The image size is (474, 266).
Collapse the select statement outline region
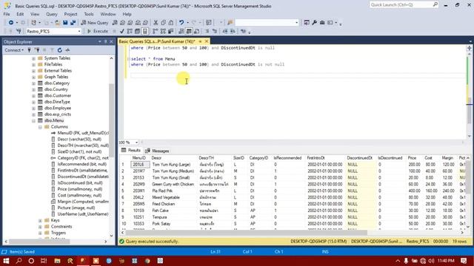[x=128, y=59]
